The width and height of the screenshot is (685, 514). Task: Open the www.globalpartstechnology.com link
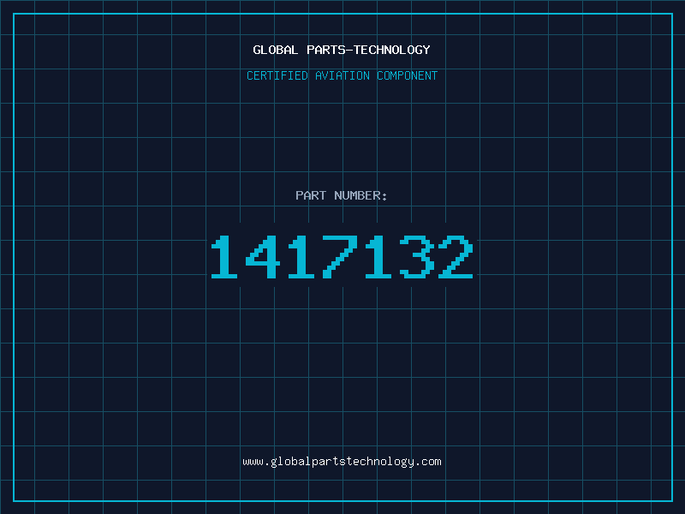point(342,462)
